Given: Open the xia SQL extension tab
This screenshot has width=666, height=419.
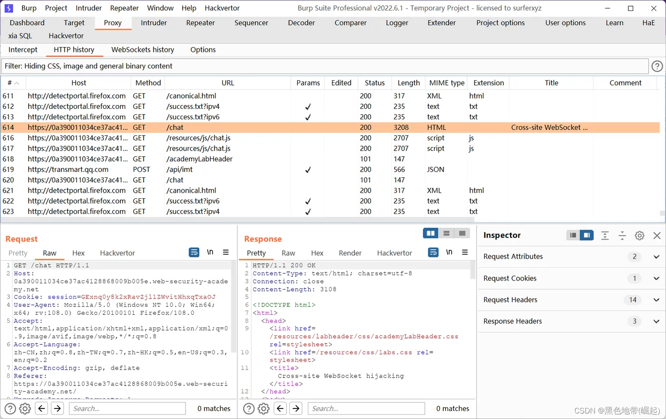Looking at the screenshot, I should tap(20, 36).
